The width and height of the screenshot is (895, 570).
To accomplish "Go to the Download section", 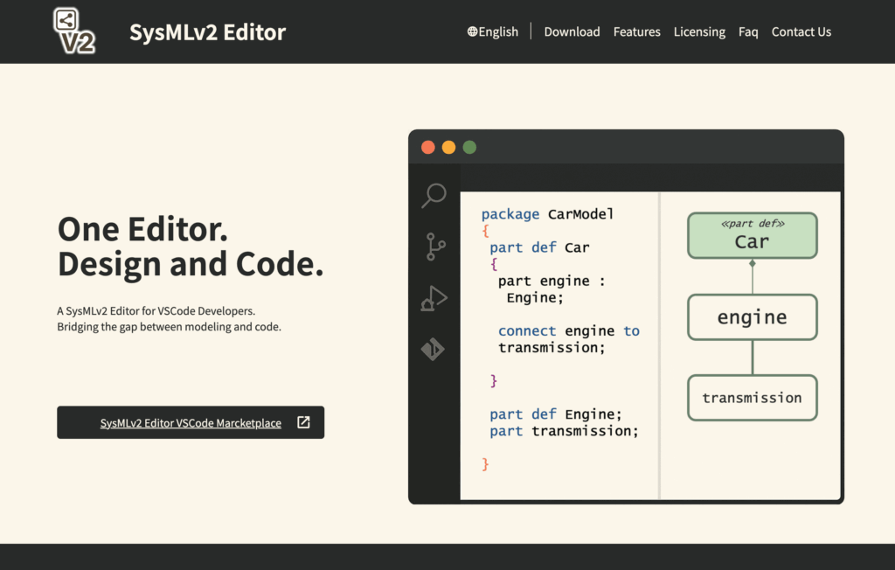I will click(x=572, y=31).
